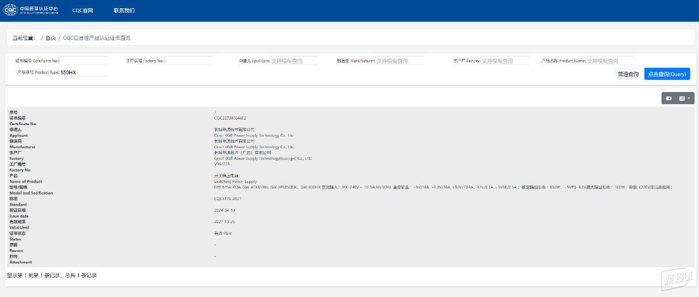The height and width of the screenshot is (297, 699).
Task: Open the columns dropdown in table toolbar
Action: (x=685, y=98)
